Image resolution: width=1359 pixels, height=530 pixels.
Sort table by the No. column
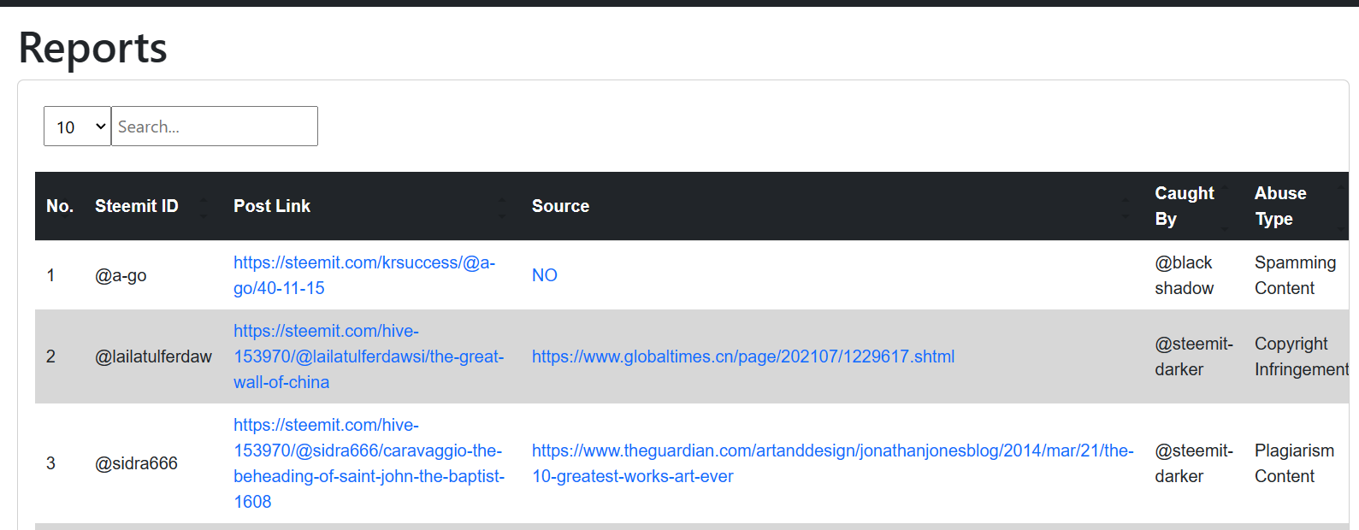60,206
